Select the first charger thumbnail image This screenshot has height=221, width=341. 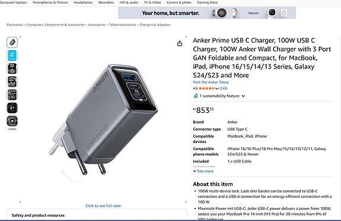(12, 43)
